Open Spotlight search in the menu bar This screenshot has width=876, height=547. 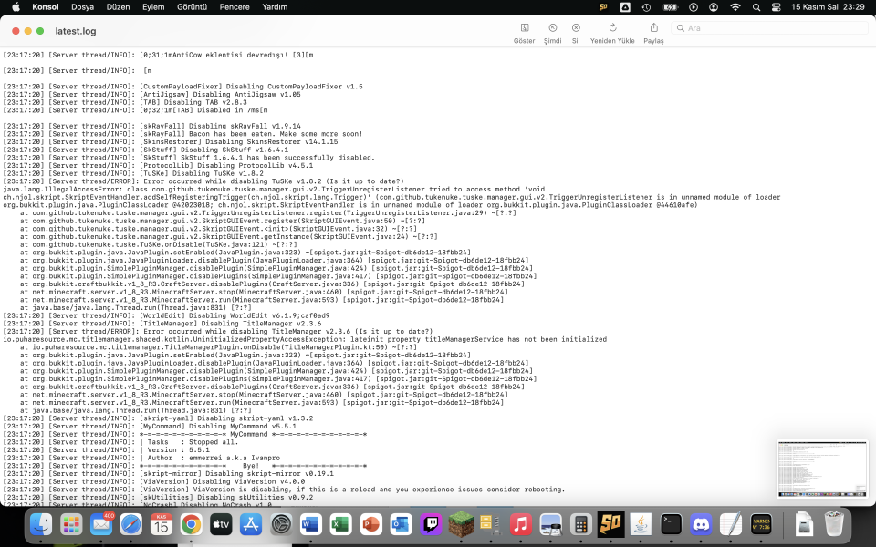click(x=756, y=7)
